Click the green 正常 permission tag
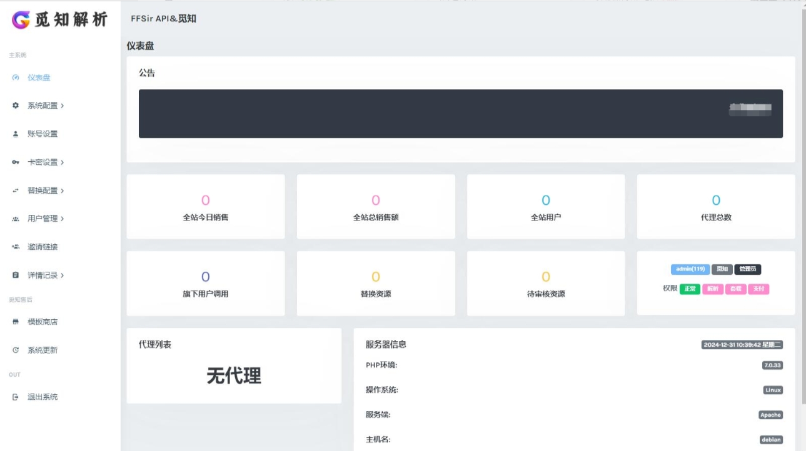This screenshot has height=451, width=806. point(690,289)
